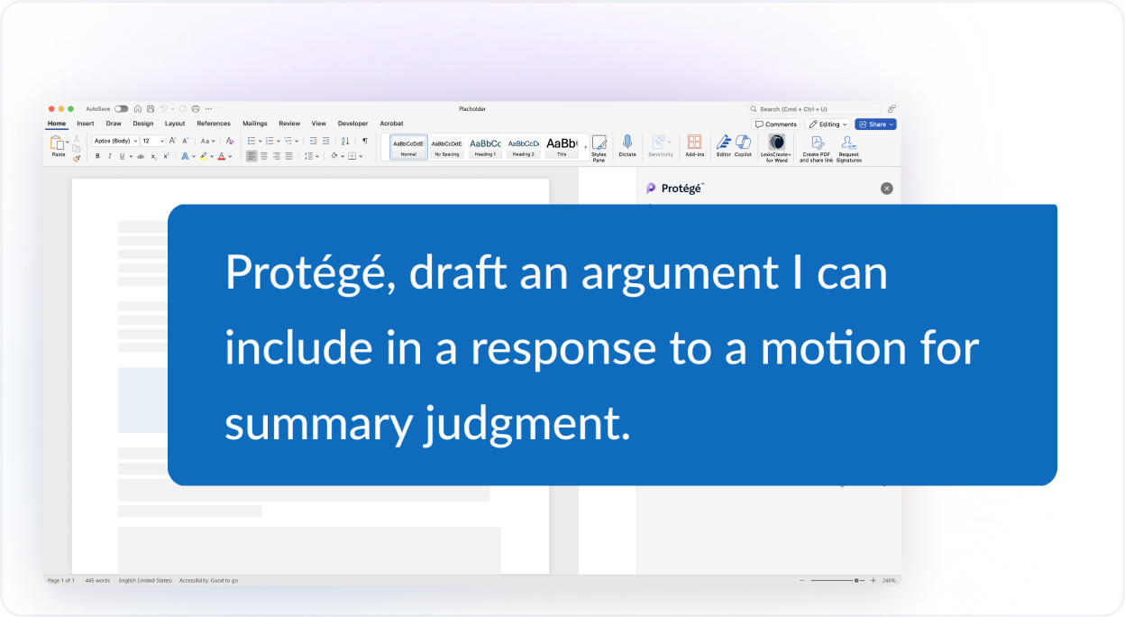Open the Change Case Aa dropdown

[207, 141]
